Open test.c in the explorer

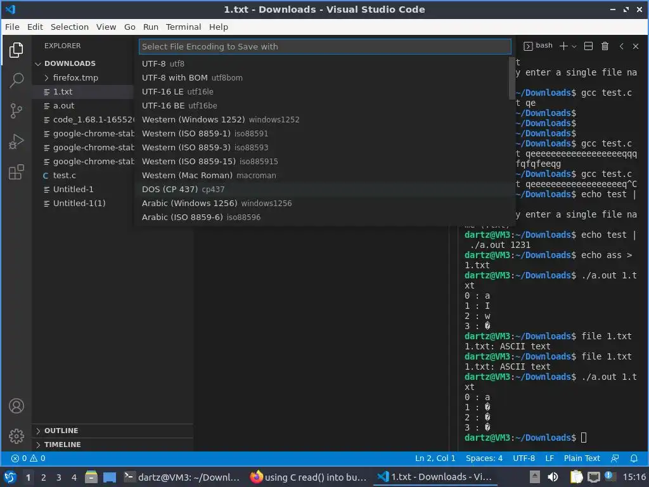coord(64,176)
